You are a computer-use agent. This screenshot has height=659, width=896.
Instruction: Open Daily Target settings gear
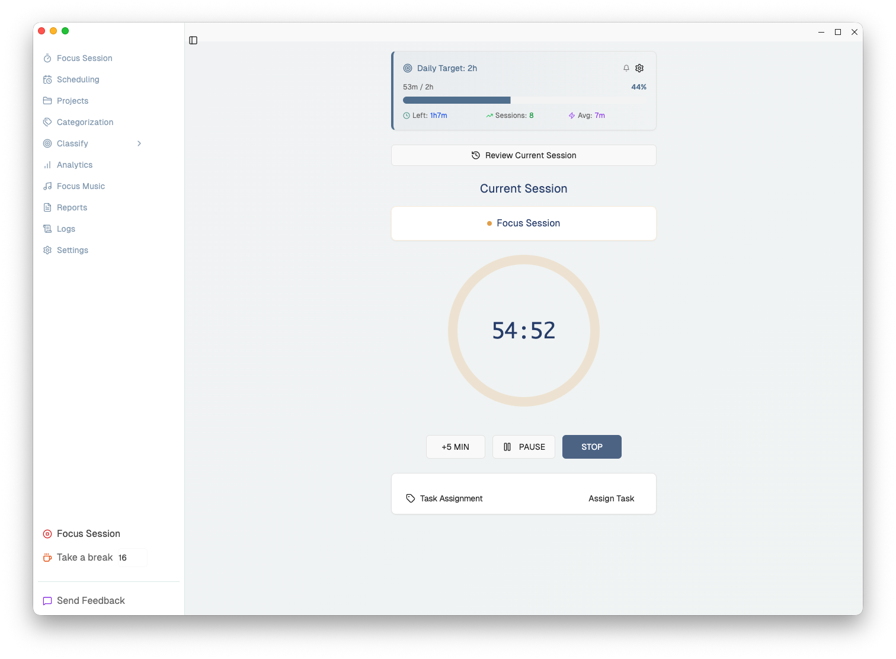coord(639,68)
